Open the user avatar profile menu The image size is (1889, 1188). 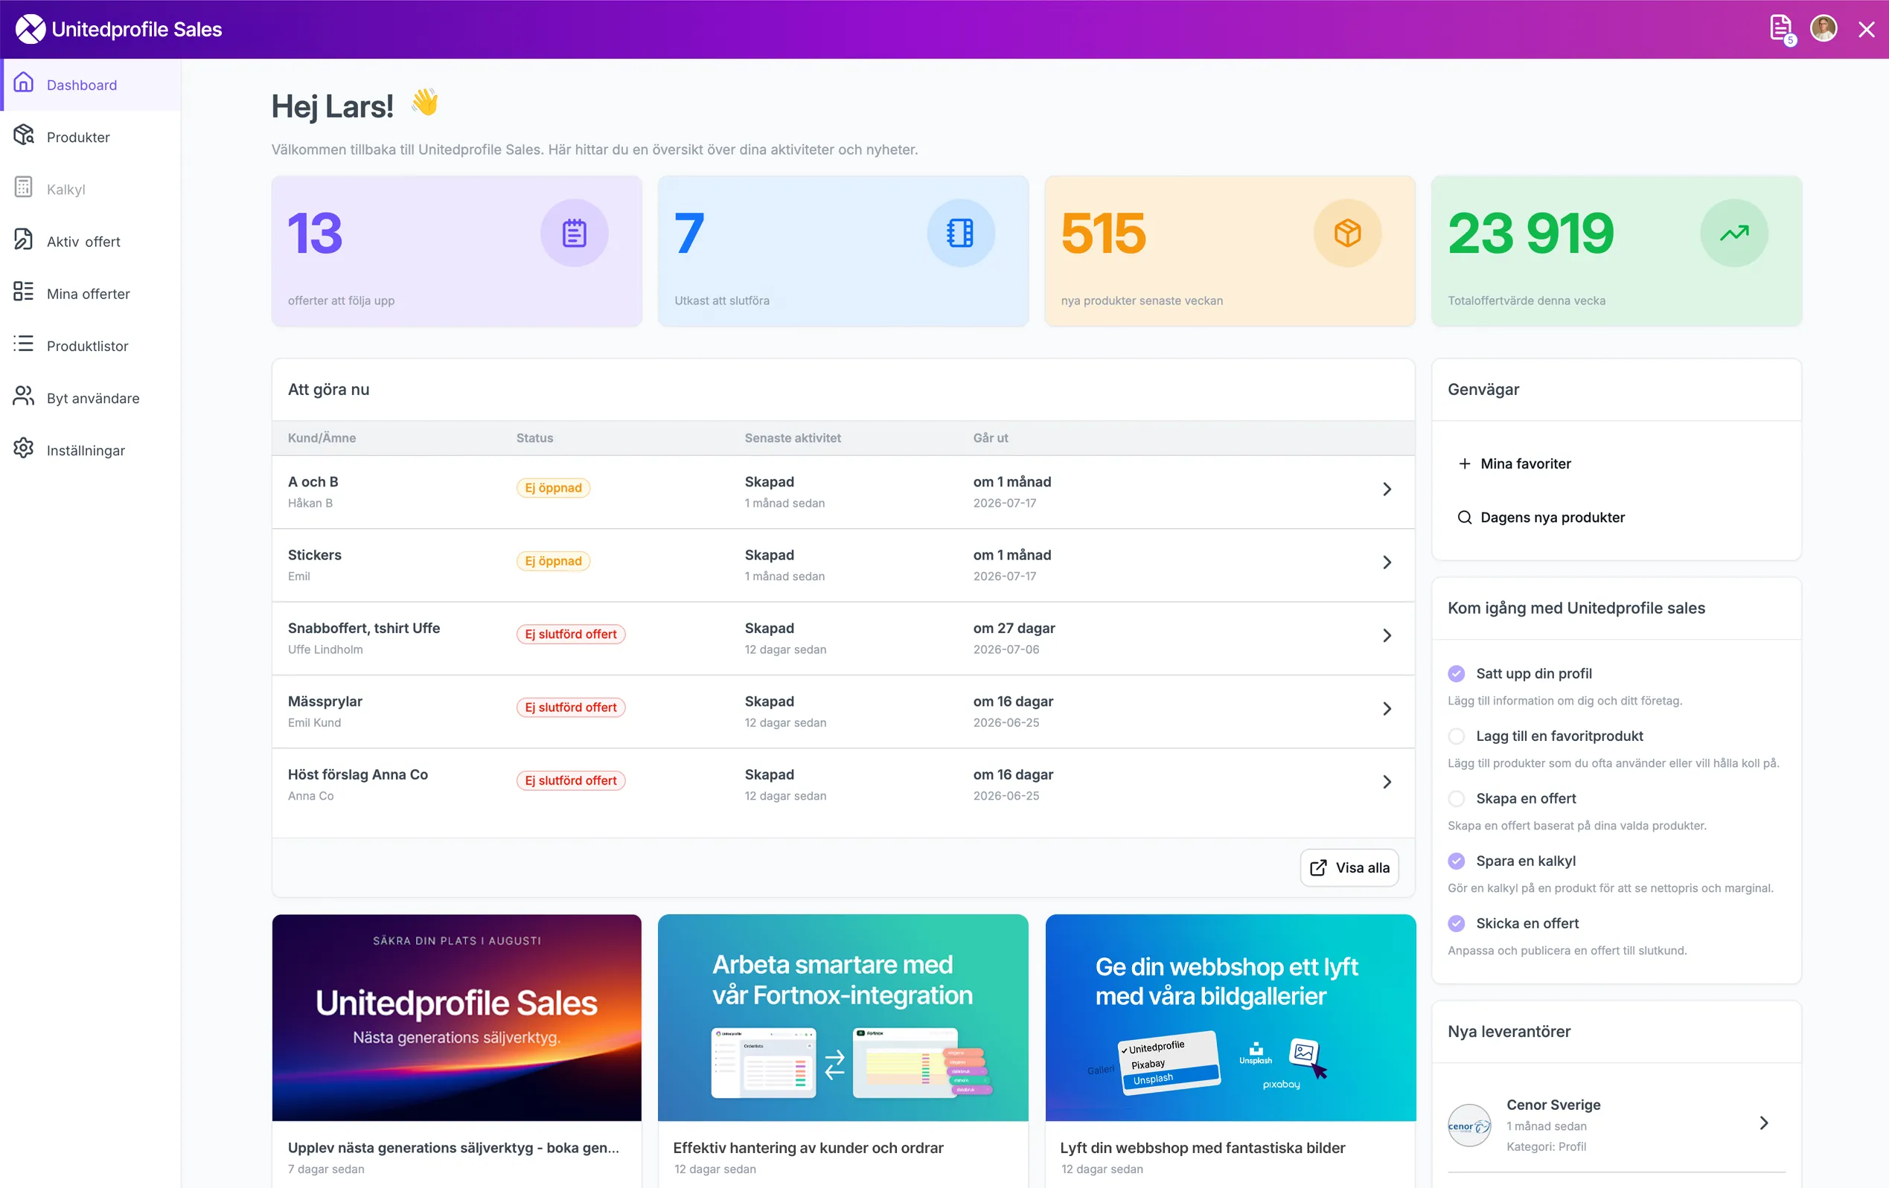pyautogui.click(x=1823, y=29)
